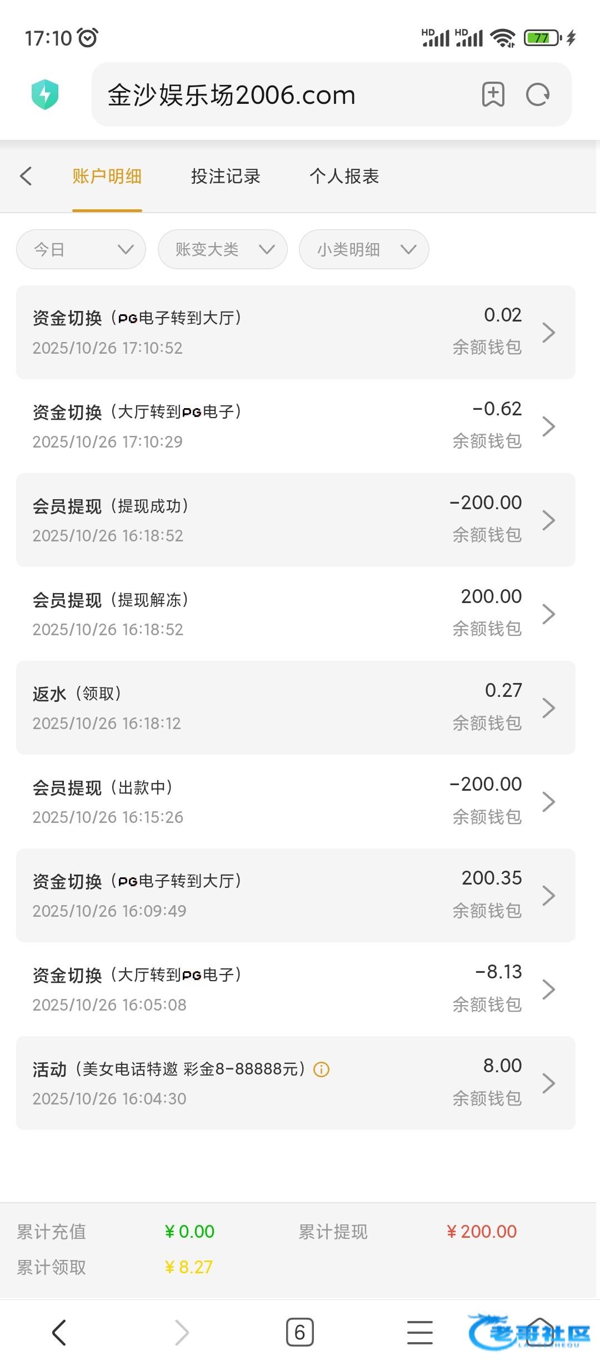Expand chevron on 0.02 transfer entry
The height and width of the screenshot is (1366, 600).
pyautogui.click(x=548, y=333)
